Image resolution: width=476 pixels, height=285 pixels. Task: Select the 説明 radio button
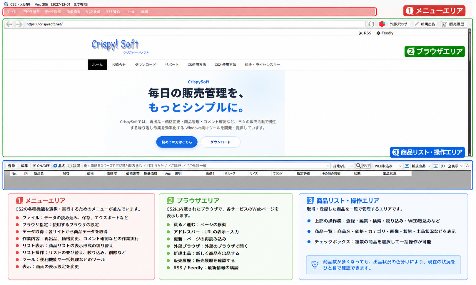(70, 166)
